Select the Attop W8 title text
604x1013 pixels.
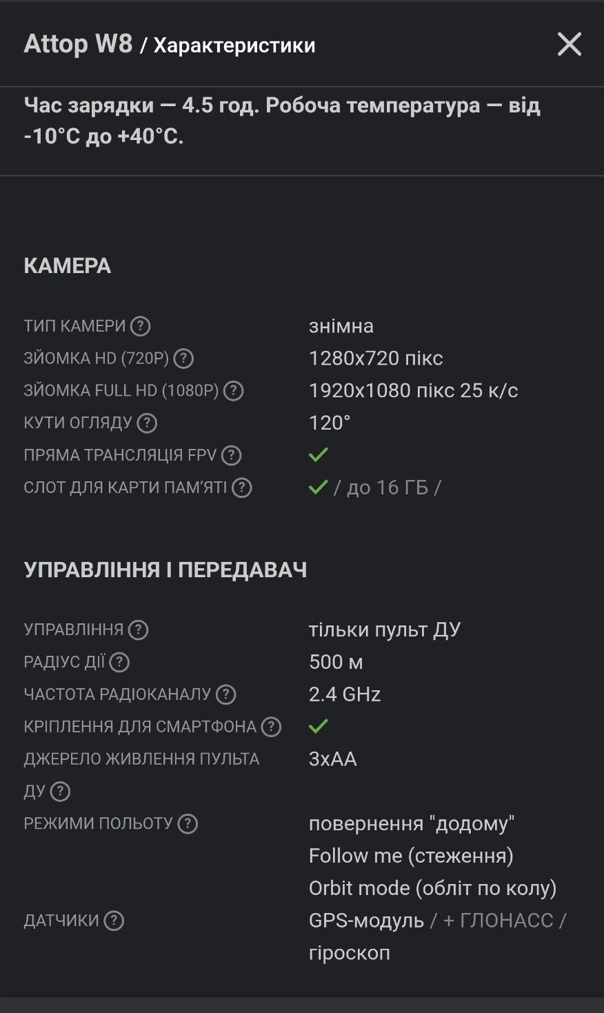point(78,44)
